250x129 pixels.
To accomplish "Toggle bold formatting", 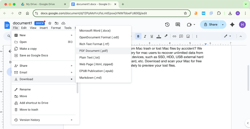I will pos(138,36).
